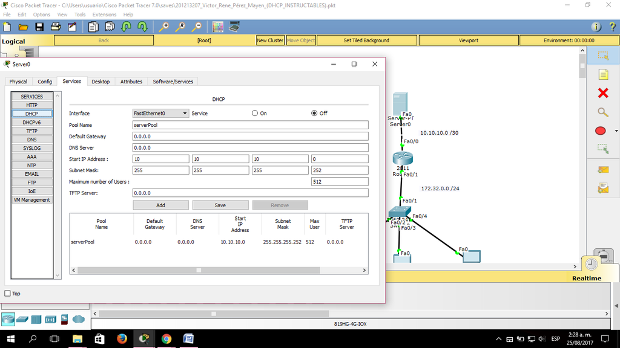Click the Network Information icon

click(x=596, y=27)
